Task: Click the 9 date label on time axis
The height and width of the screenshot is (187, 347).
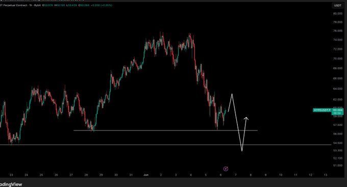Action: click(265, 175)
